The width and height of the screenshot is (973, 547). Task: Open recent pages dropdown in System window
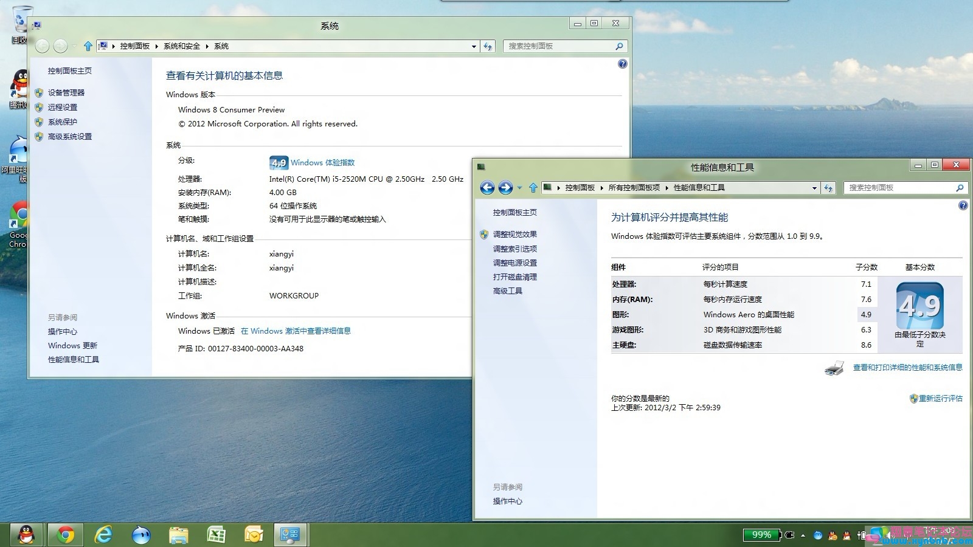(x=74, y=46)
